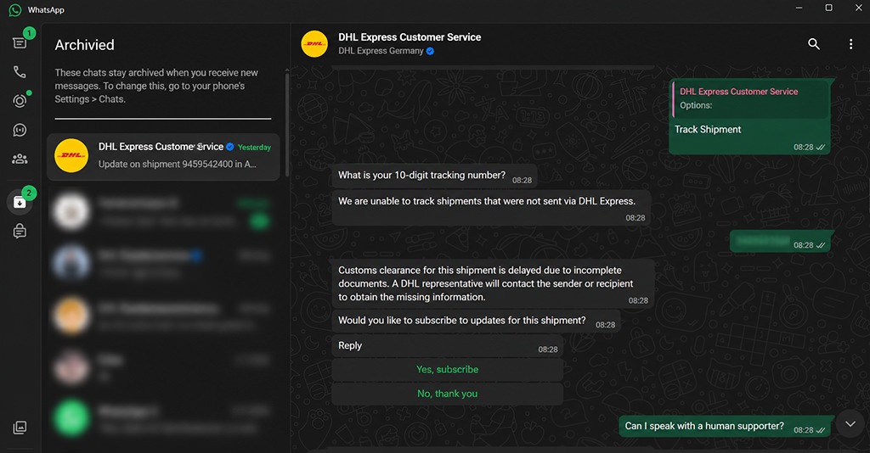Open the second blurred archived chat
870x453 pixels.
[x=163, y=262]
